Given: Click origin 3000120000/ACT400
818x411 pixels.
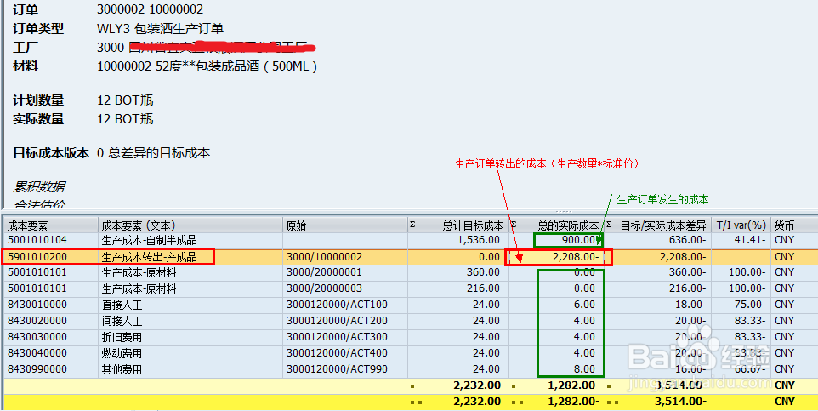Looking at the screenshot, I should (337, 353).
